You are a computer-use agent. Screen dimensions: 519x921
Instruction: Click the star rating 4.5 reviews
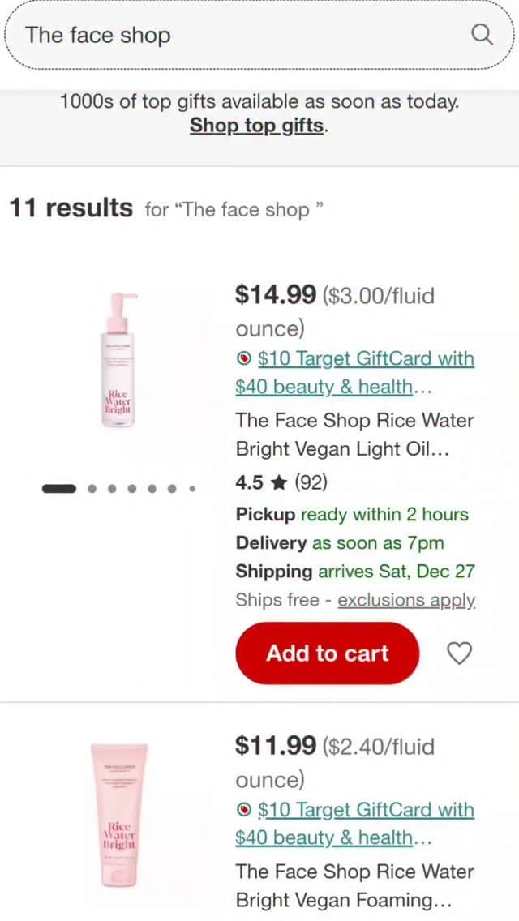(261, 483)
